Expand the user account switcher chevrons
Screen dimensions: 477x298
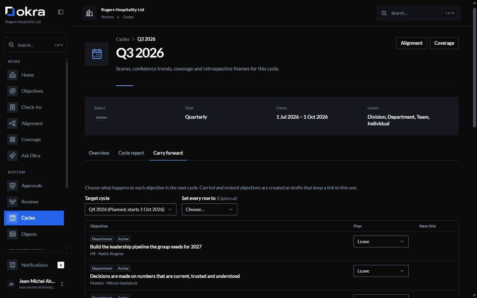pos(62,284)
